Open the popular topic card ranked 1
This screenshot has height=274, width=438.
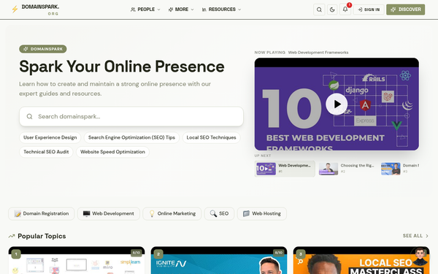tap(77, 260)
